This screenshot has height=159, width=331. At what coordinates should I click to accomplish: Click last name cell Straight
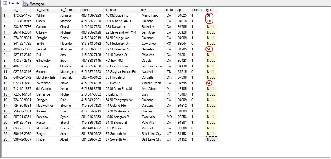(x=46, y=38)
